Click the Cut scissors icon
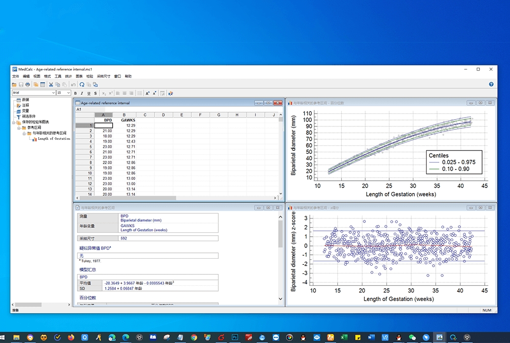The height and width of the screenshot is (343, 510). [x=51, y=85]
